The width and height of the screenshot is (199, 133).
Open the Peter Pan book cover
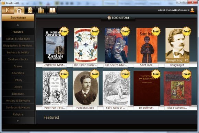(55, 88)
